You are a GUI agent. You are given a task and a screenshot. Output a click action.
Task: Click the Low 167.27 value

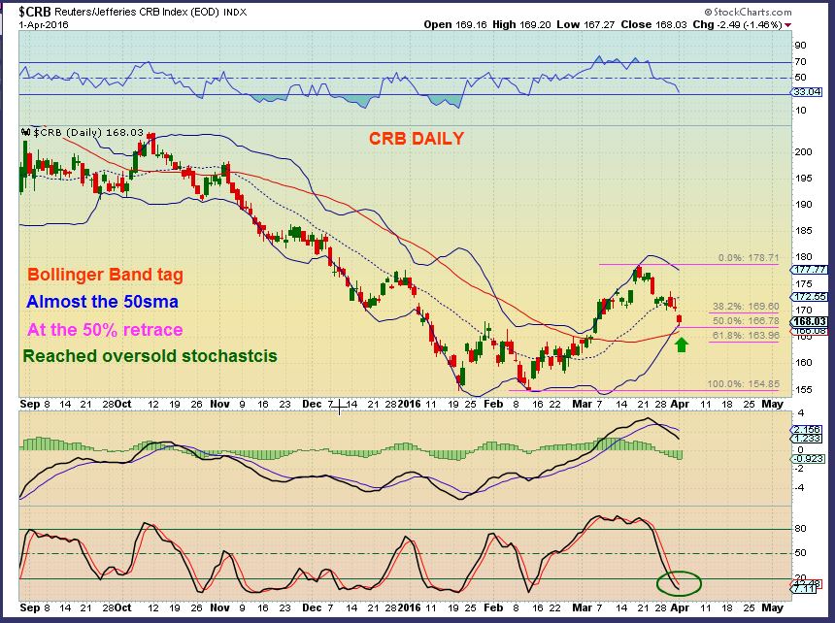click(x=585, y=24)
